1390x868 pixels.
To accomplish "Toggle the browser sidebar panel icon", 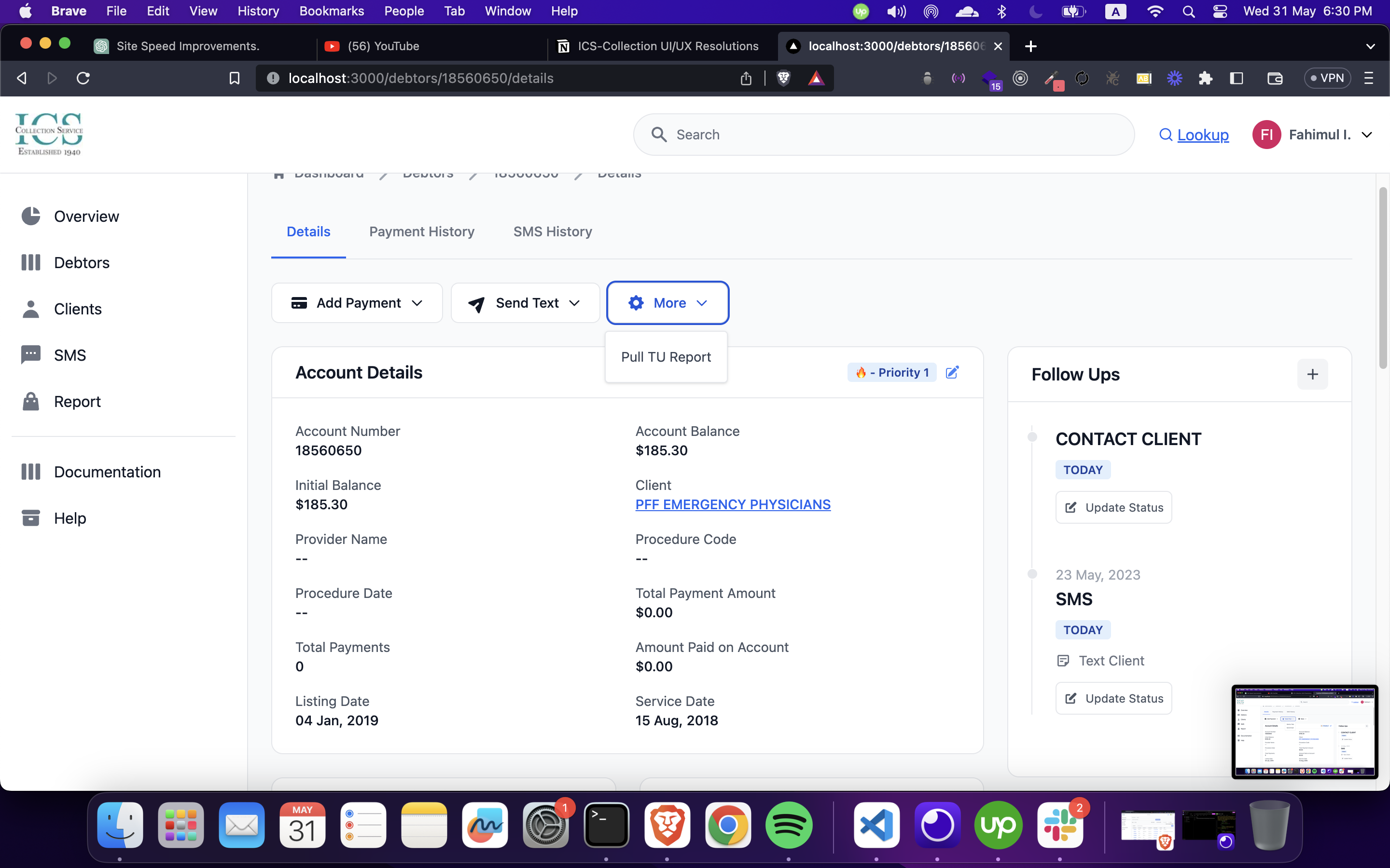I will tap(1237, 78).
